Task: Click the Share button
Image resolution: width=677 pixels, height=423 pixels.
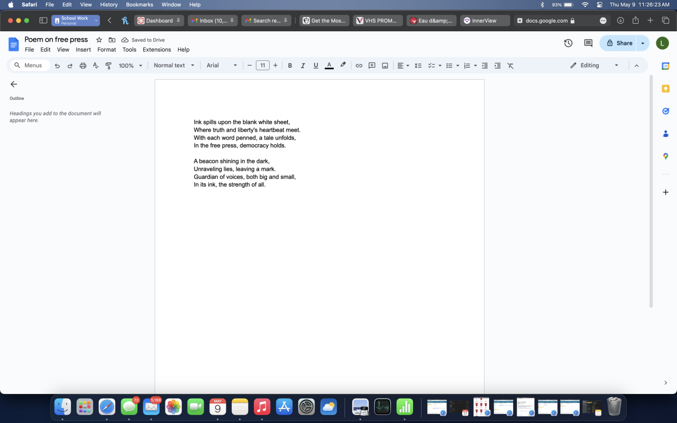Action: (x=619, y=43)
